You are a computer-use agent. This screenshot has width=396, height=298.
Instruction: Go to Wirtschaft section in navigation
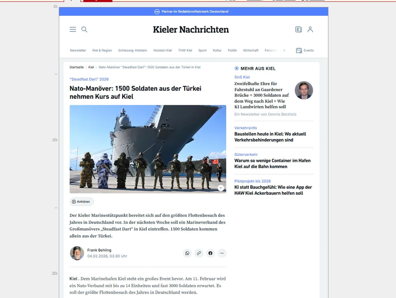point(251,50)
